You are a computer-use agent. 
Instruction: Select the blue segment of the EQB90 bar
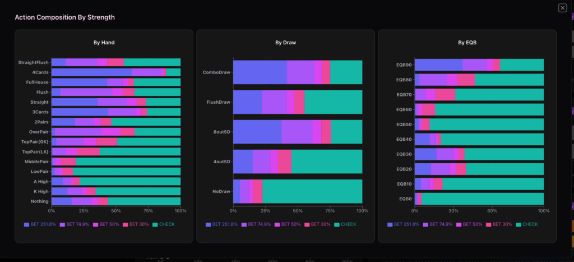coord(438,65)
